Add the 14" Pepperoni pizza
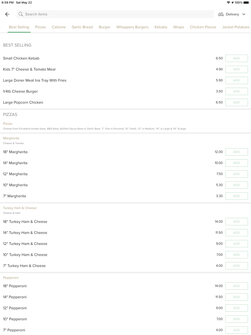Image resolution: width=251 pixels, height=335 pixels. [236, 297]
